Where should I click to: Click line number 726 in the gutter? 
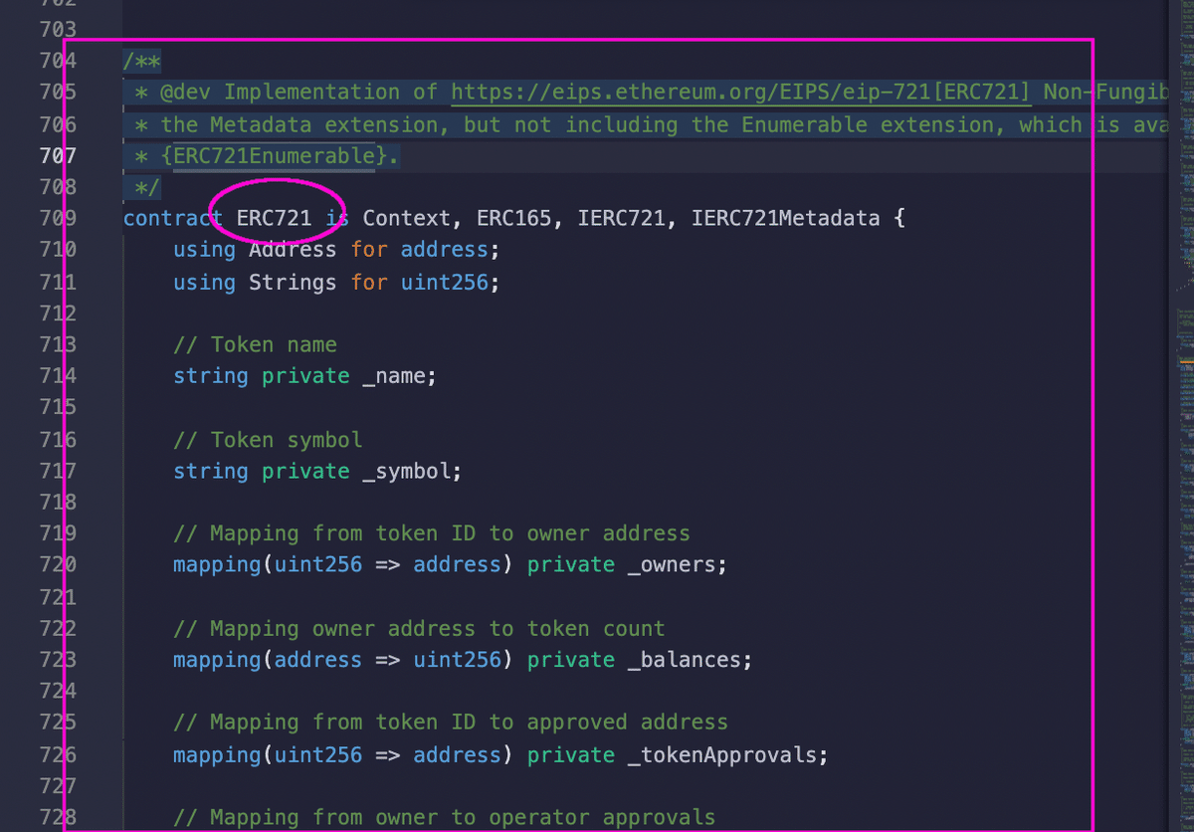(58, 754)
